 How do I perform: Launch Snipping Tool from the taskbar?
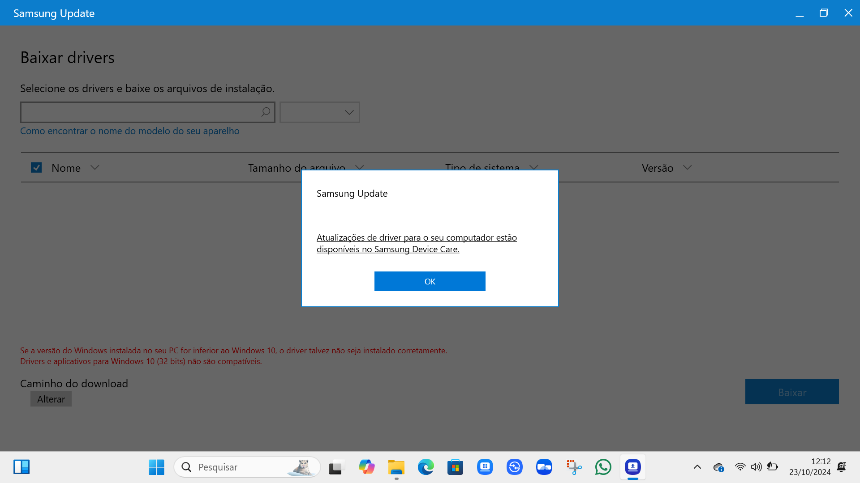[x=573, y=467]
